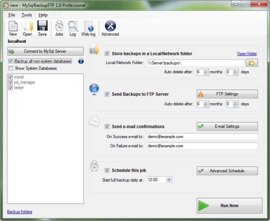Uncheck the mysql database
This screenshot has height=221, width=270.
tap(11, 77)
